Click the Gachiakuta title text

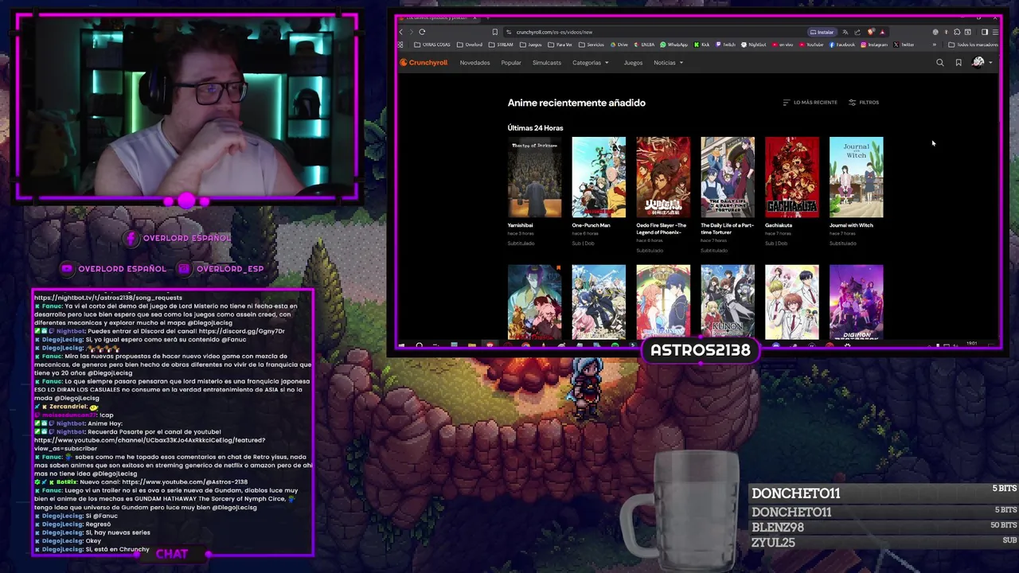[x=779, y=225]
